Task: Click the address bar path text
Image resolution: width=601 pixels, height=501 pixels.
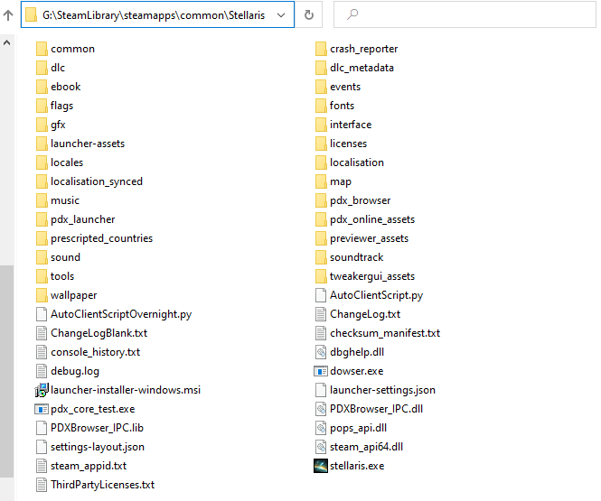Action: tap(154, 15)
